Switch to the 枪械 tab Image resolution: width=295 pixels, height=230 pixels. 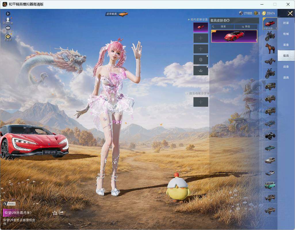286,34
